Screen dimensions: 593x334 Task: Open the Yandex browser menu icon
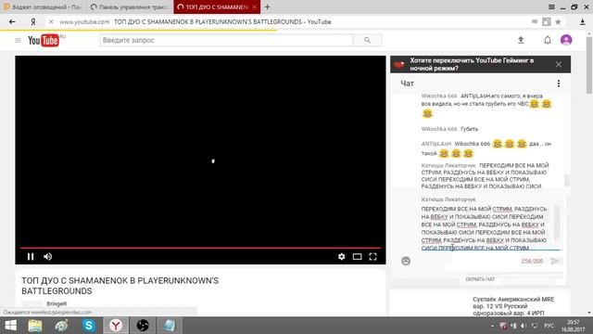pyautogui.click(x=551, y=6)
